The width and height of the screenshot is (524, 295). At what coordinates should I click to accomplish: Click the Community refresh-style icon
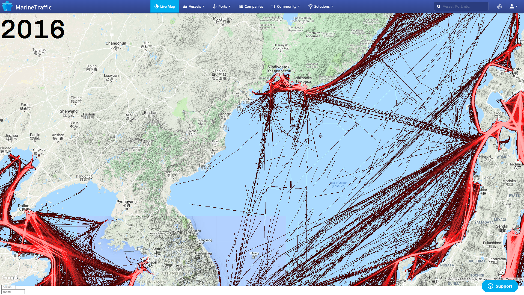pyautogui.click(x=273, y=7)
